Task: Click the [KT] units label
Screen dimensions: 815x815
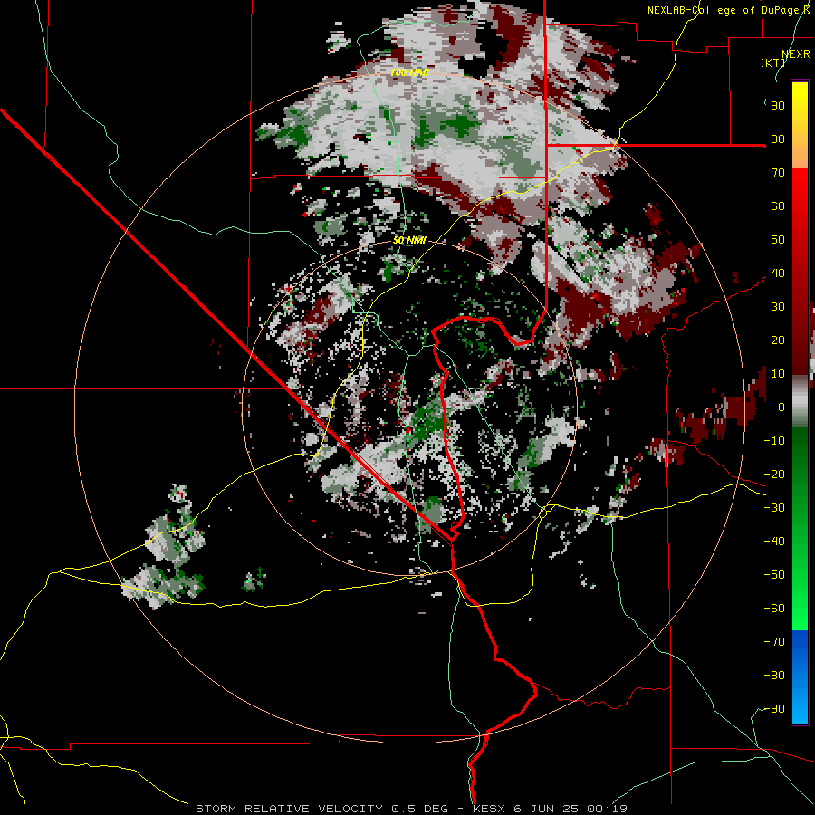Action: 772,62
